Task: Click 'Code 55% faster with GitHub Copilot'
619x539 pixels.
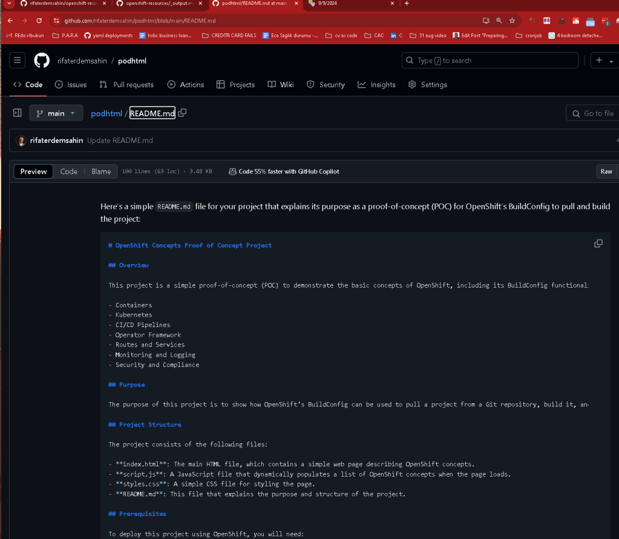Action: coord(289,171)
